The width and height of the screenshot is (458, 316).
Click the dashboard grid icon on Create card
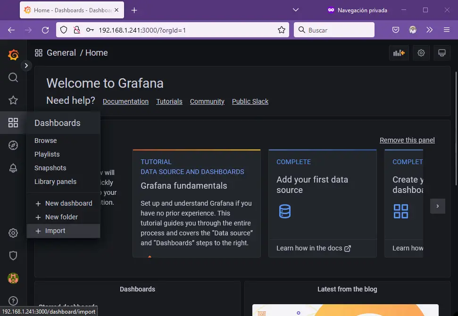(401, 211)
